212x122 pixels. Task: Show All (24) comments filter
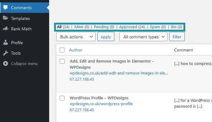(x=63, y=27)
